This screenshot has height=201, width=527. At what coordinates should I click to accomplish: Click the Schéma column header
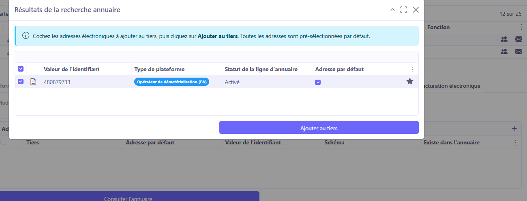pyautogui.click(x=334, y=142)
